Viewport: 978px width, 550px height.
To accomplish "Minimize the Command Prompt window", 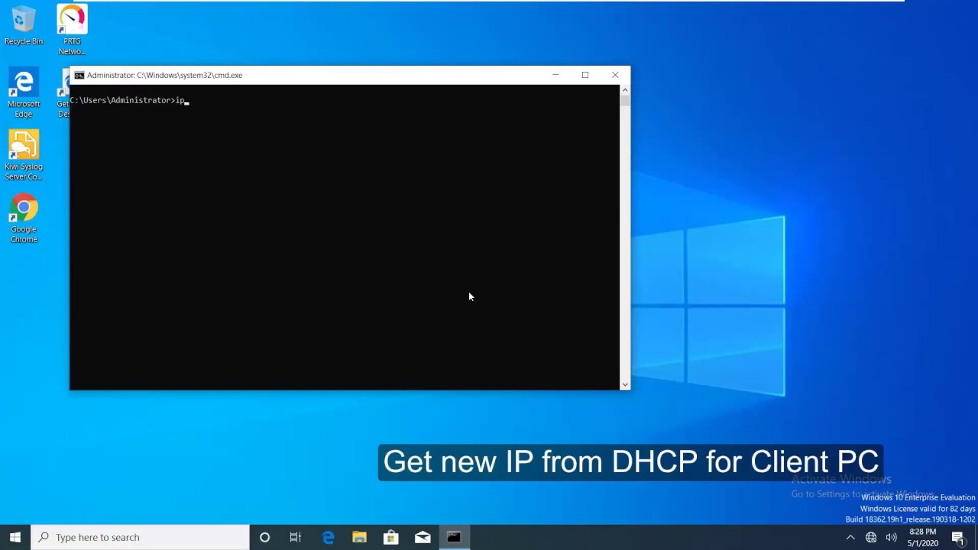I will [x=555, y=75].
